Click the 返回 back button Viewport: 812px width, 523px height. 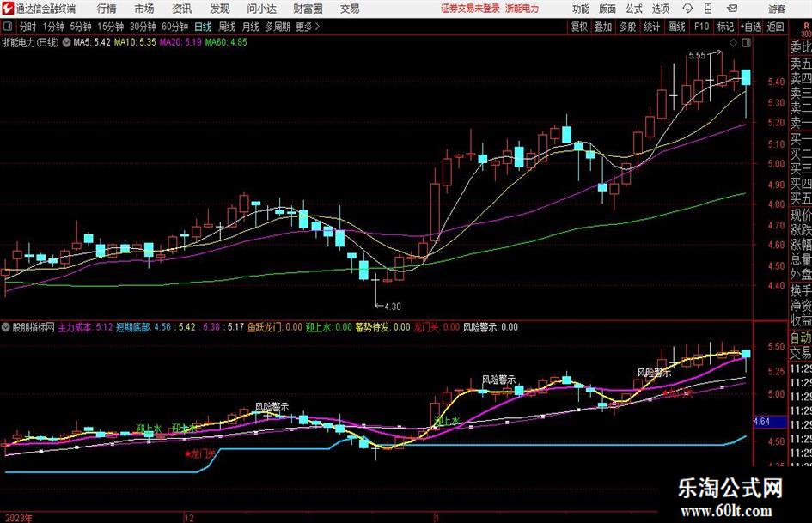point(775,27)
